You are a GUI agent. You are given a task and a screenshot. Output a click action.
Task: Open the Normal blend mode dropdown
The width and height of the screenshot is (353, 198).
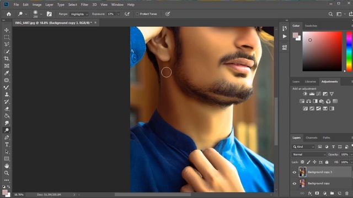coord(309,155)
